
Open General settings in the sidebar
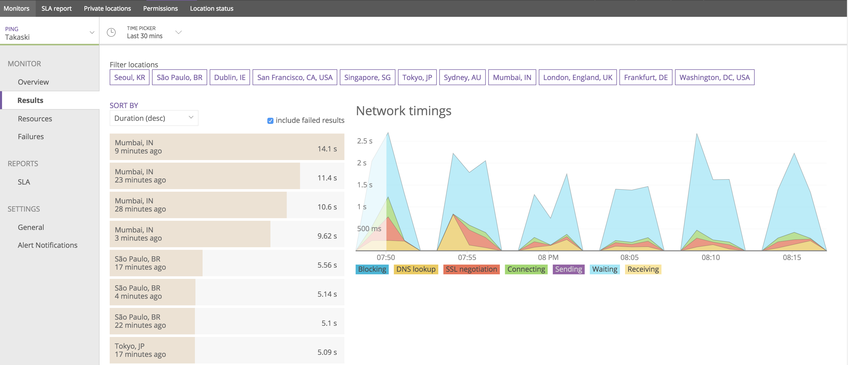(31, 227)
